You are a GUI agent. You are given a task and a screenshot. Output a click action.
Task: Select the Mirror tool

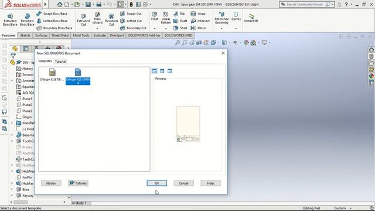point(199,28)
